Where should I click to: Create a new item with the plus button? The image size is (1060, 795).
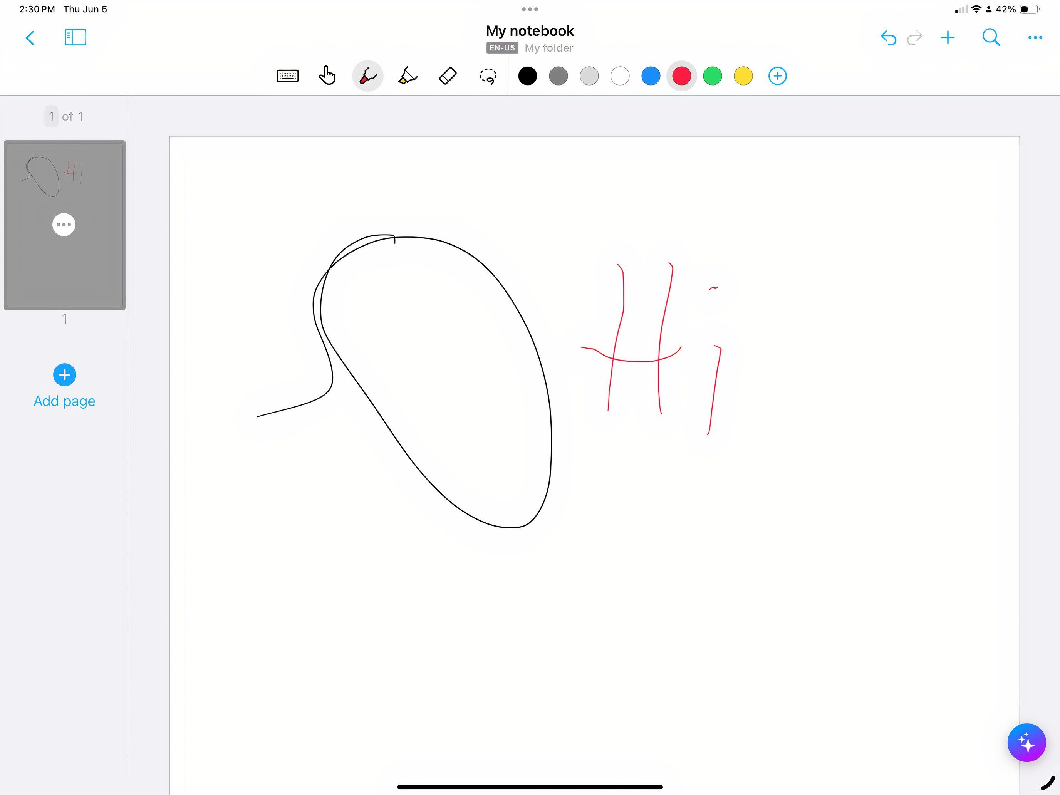[948, 37]
